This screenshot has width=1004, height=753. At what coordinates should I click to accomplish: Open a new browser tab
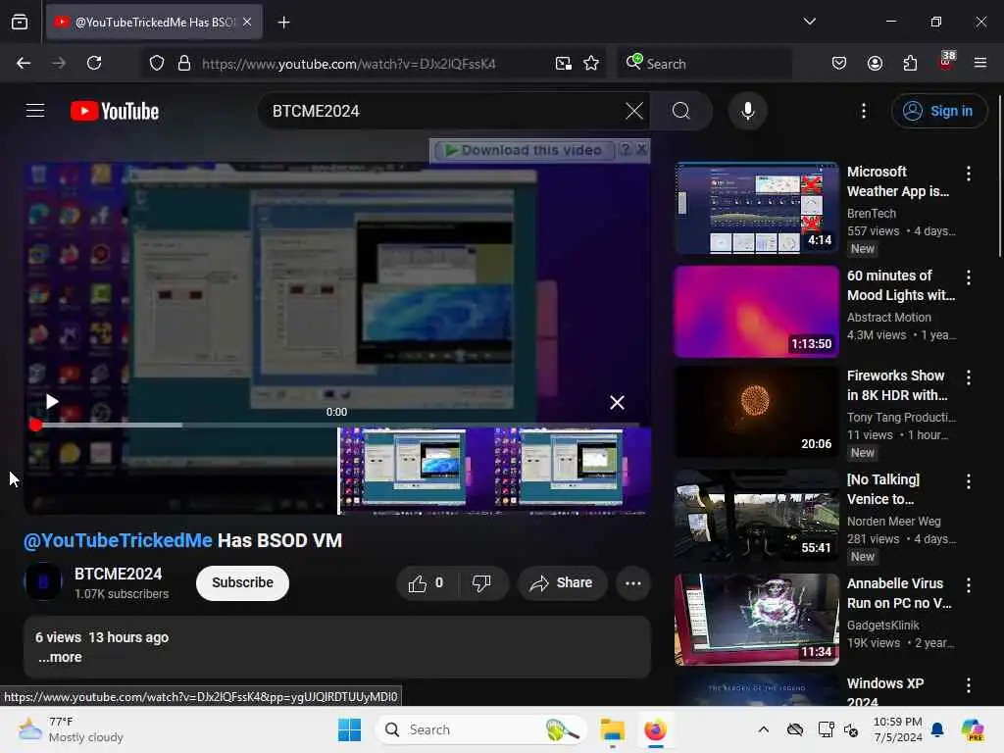point(283,23)
